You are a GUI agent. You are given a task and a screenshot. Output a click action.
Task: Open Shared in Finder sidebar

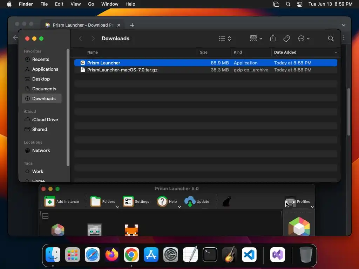pos(42,130)
